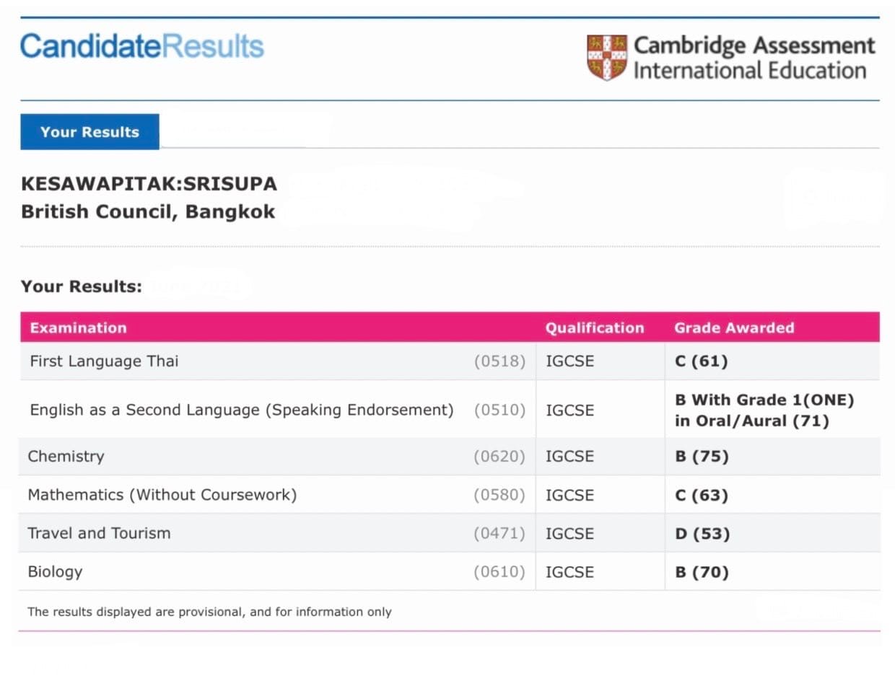Screen dimensions: 895x694
Task: Open the Your Results tab
Action: tap(89, 132)
